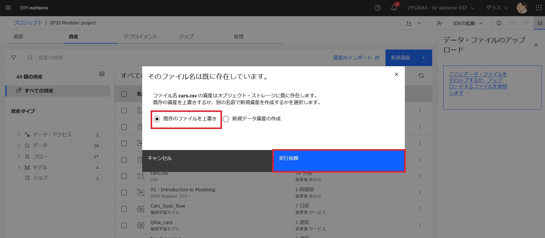Toggle the data upload panel icon
The height and width of the screenshot is (238, 545).
pyautogui.click(x=540, y=23)
